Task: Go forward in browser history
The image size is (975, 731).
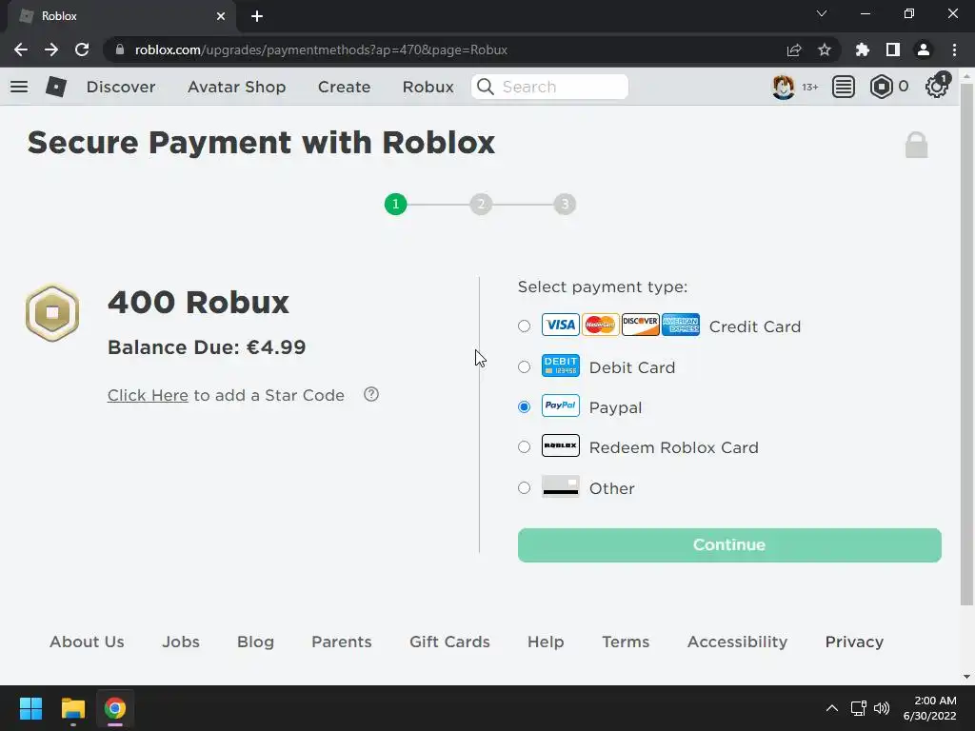Action: pos(51,49)
